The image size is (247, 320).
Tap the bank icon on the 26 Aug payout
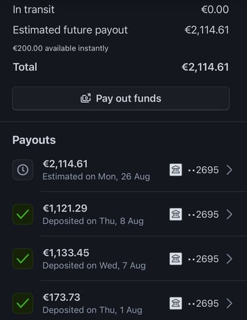[176, 170]
